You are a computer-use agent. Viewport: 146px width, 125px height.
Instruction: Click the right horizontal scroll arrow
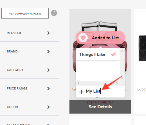pyautogui.click(x=117, y=83)
